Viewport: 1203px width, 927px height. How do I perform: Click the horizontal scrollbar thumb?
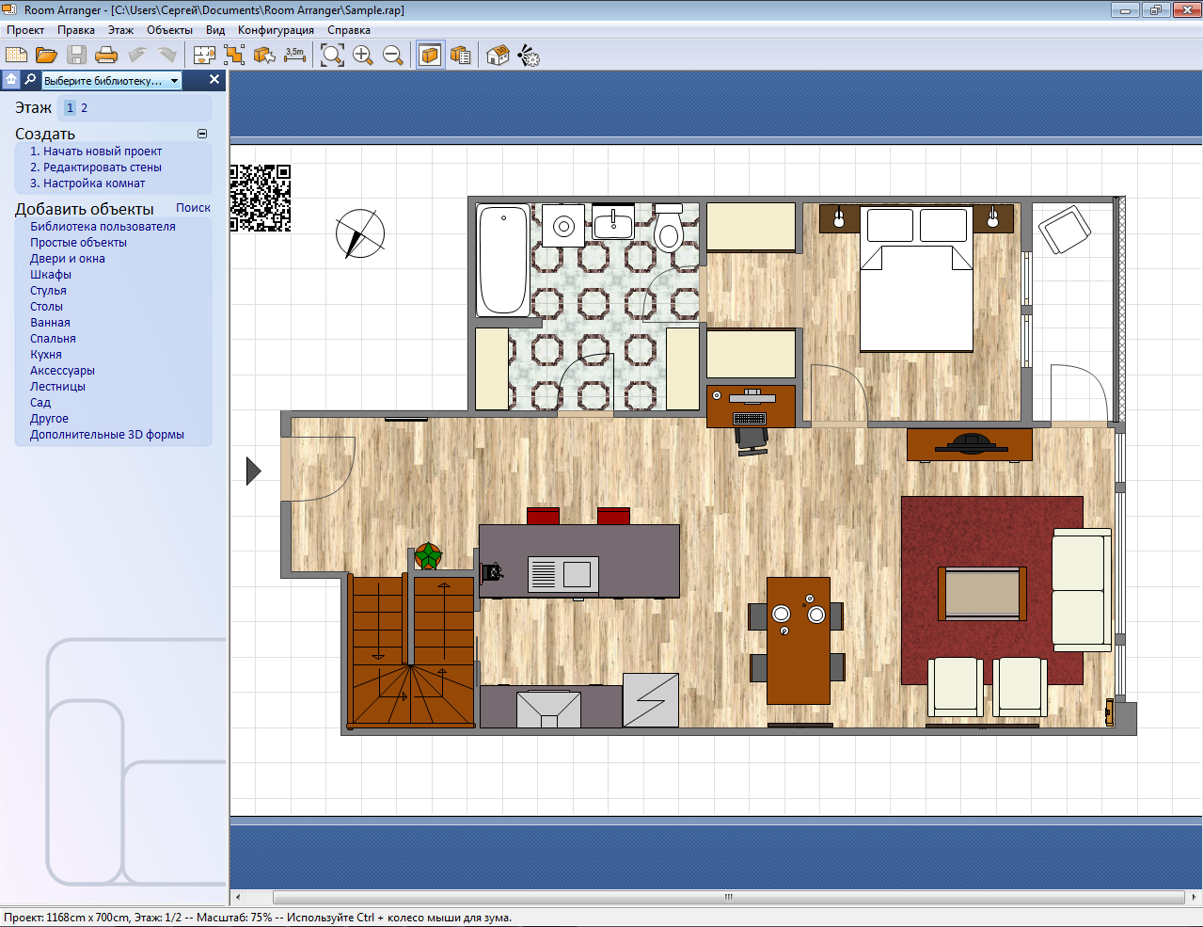[728, 897]
